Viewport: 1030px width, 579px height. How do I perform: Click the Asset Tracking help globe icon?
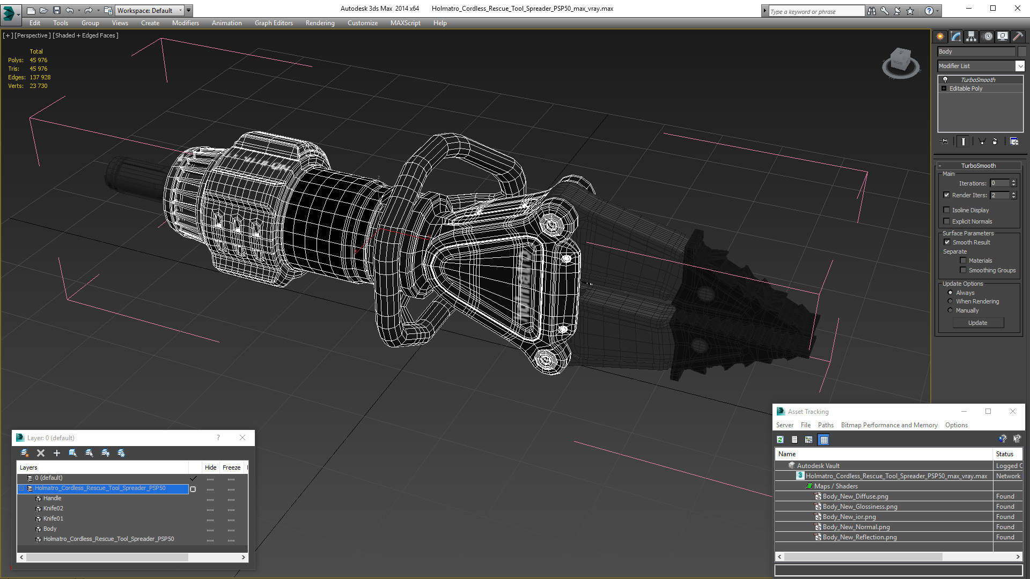pos(1003,440)
